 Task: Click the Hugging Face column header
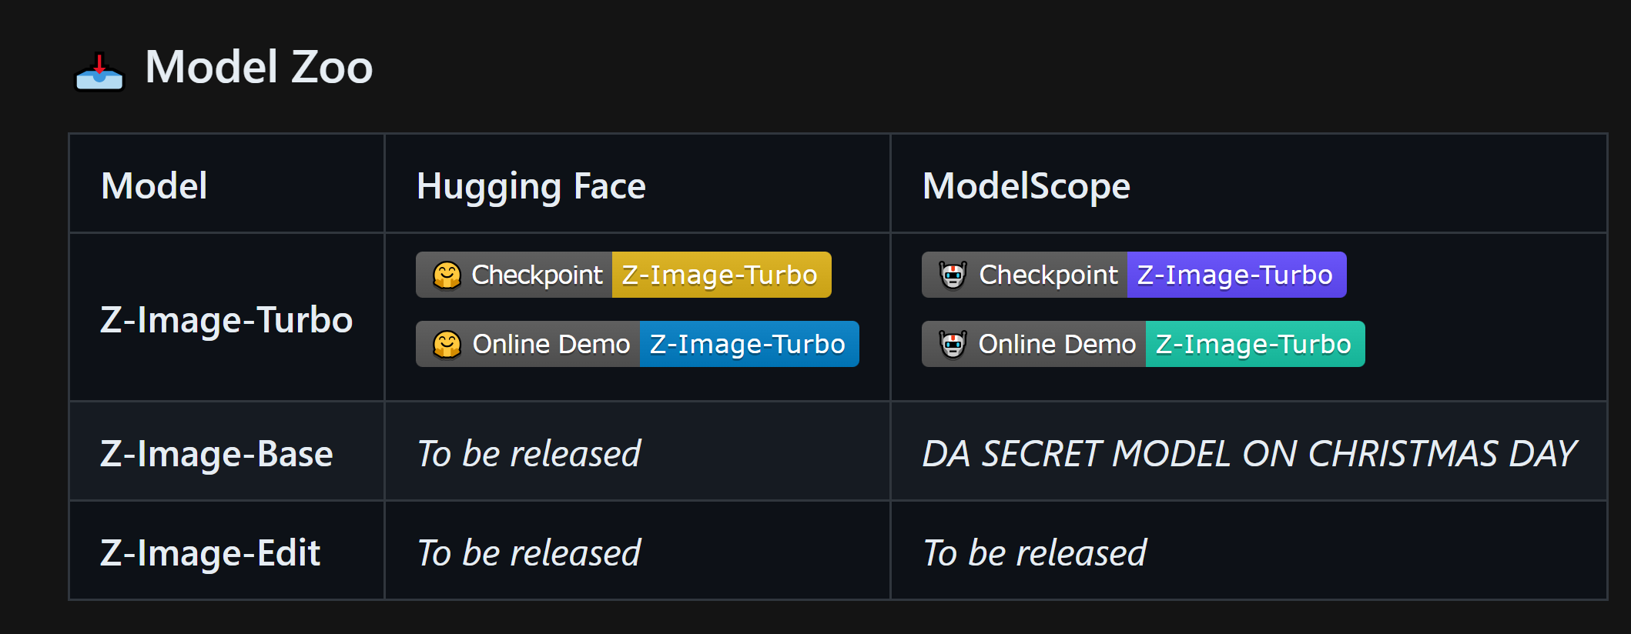(x=531, y=187)
